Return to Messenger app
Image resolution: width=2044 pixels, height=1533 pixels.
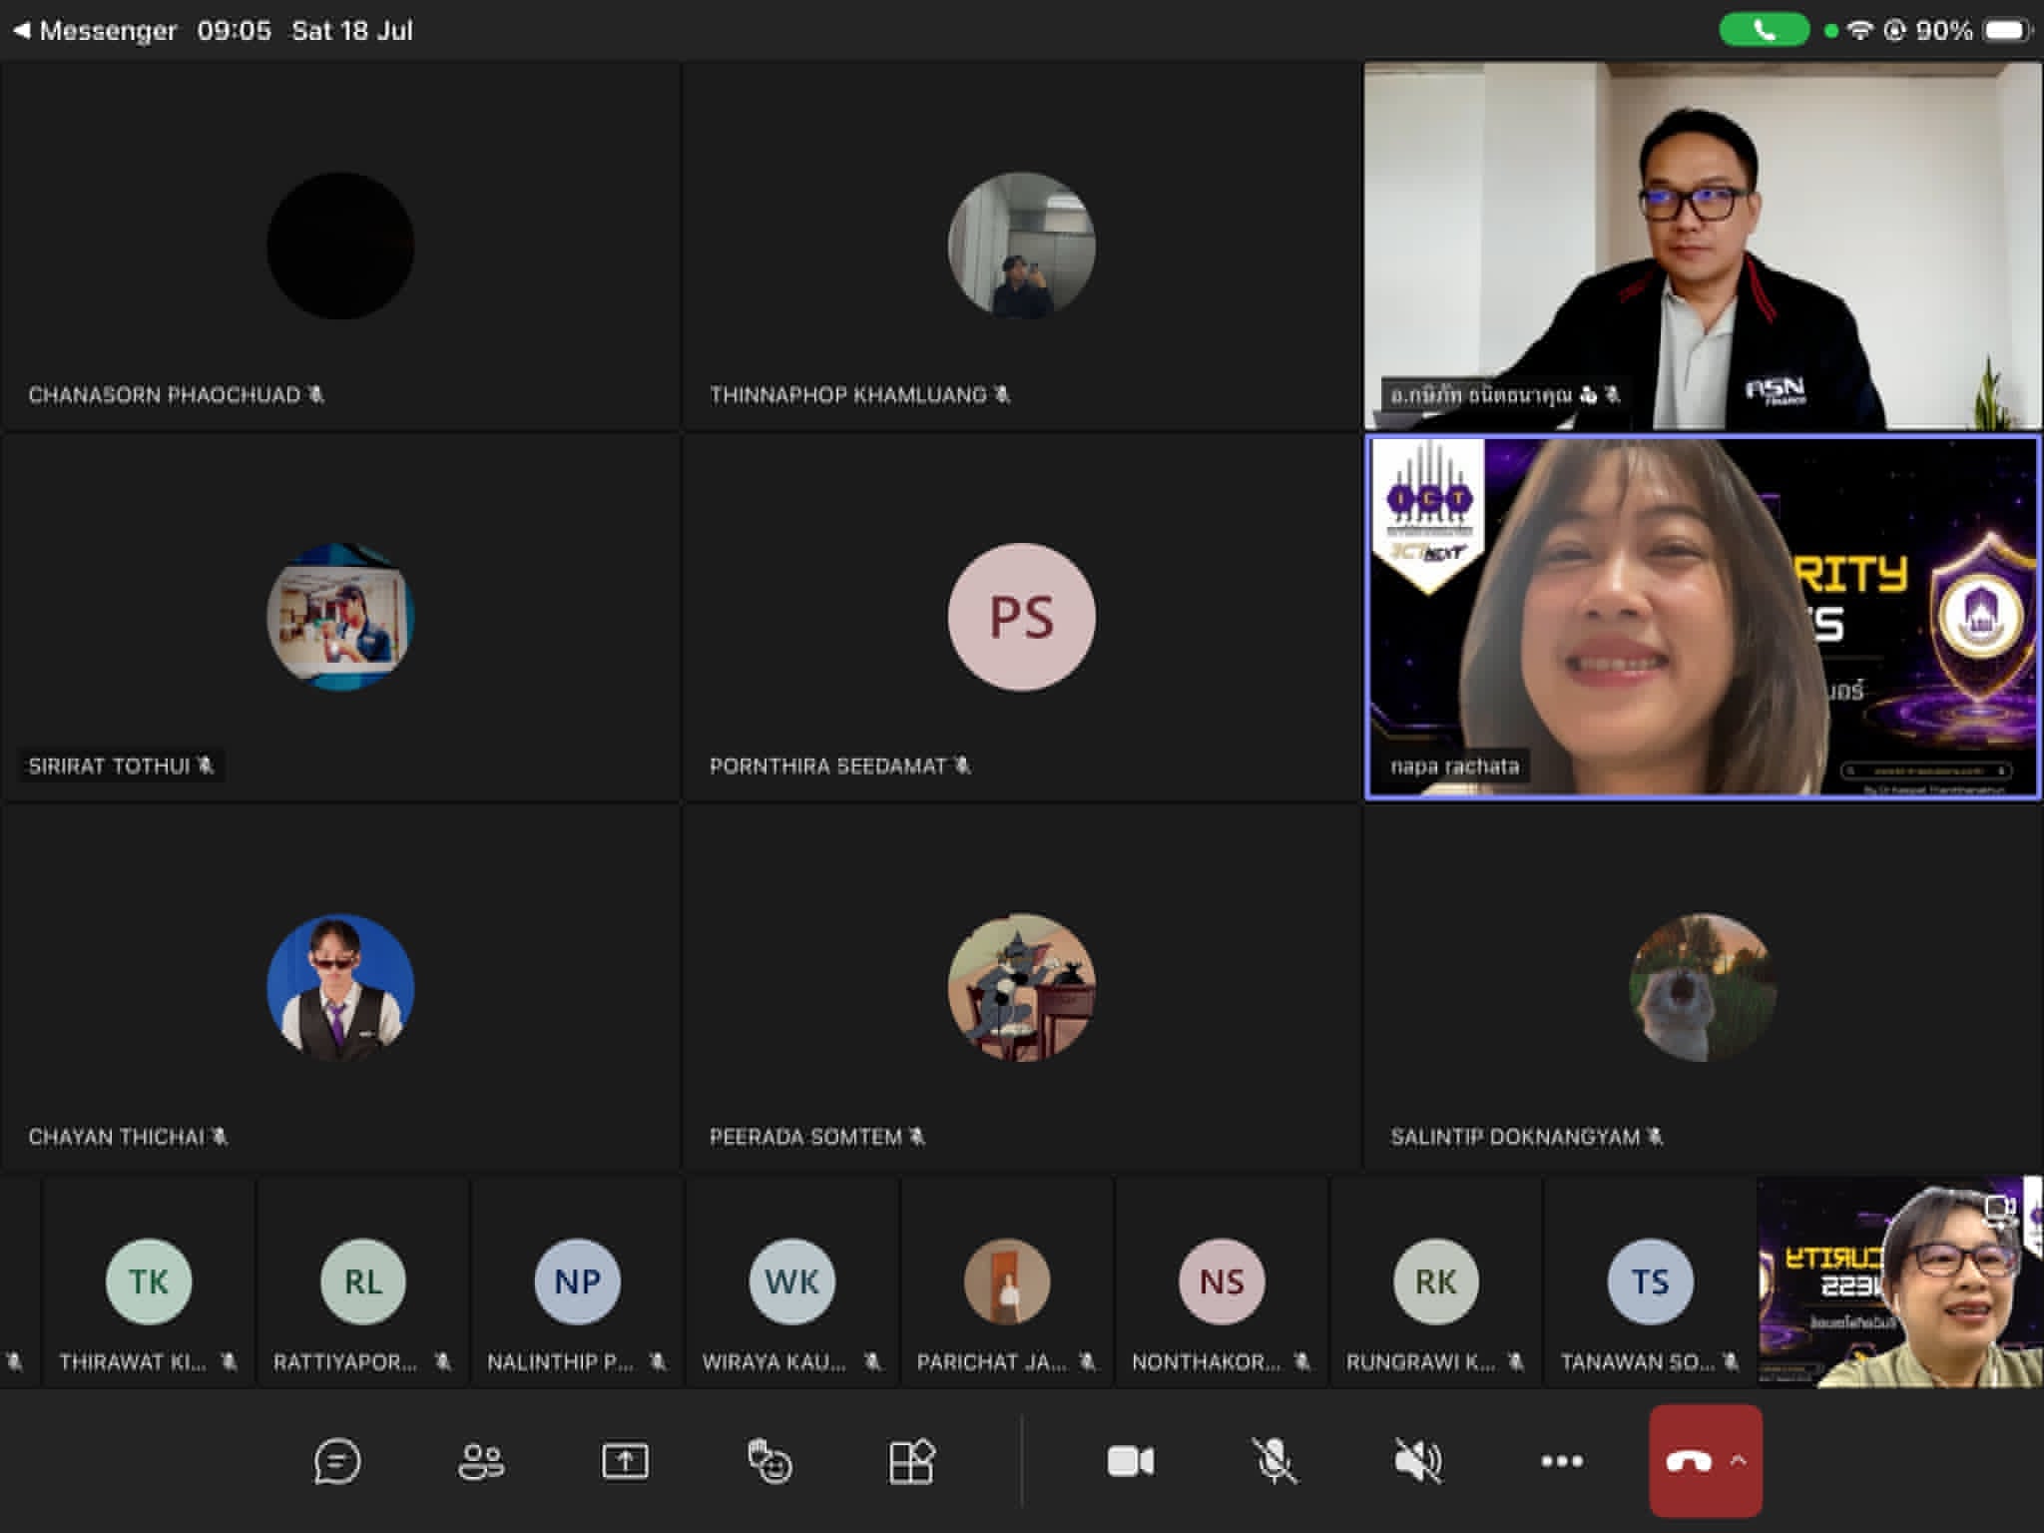(95, 31)
